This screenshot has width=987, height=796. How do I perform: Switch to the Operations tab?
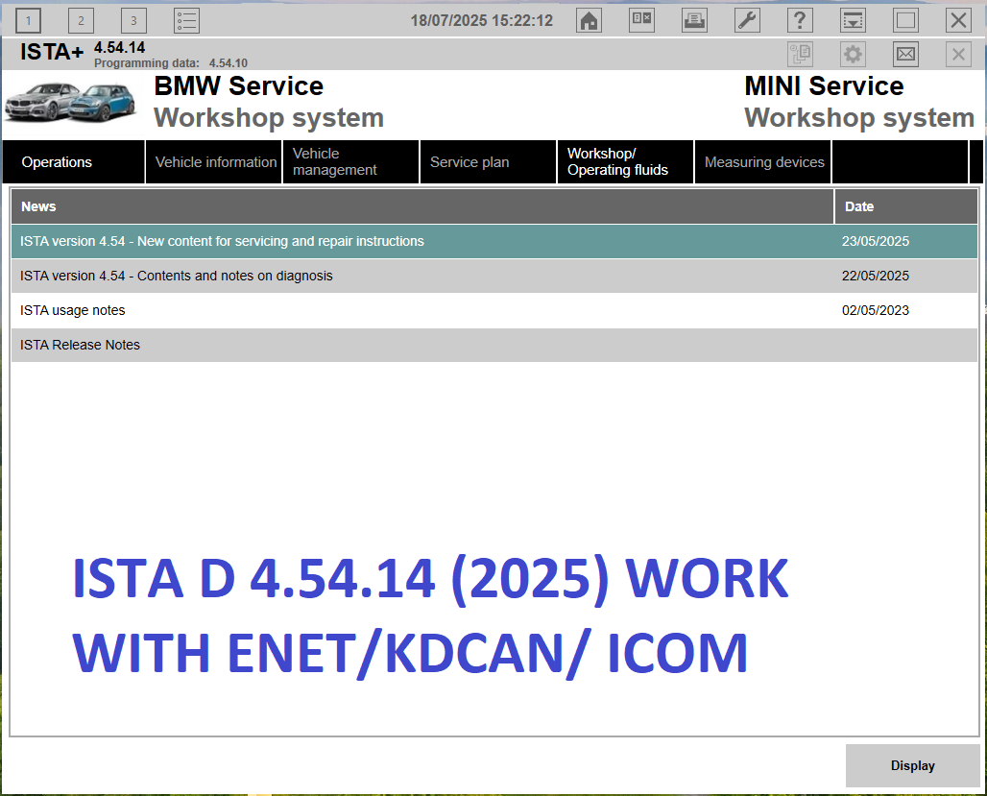click(x=57, y=161)
